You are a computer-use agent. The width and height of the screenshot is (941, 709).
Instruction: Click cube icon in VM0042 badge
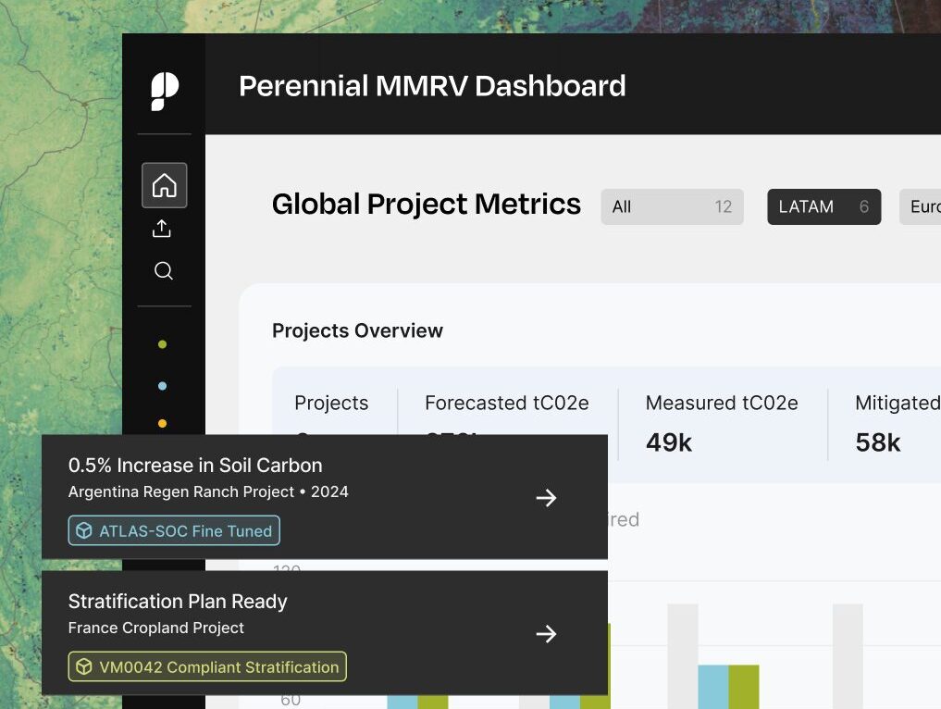coord(84,667)
